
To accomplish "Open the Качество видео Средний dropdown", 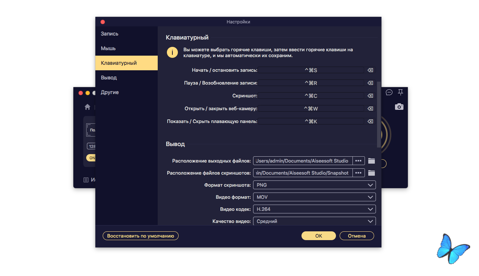I will click(314, 221).
